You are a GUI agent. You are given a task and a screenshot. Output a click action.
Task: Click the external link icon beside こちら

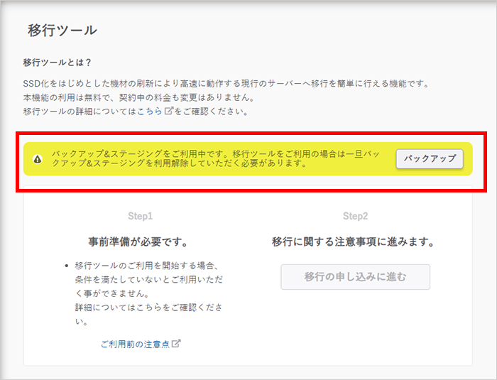168,112
